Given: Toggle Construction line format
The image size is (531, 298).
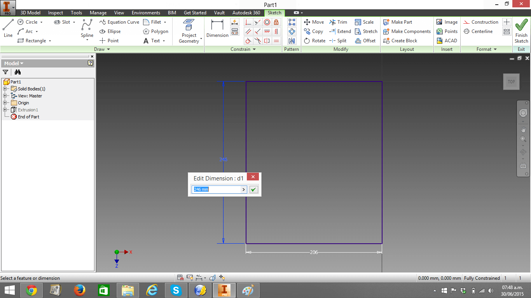Looking at the screenshot, I should (x=481, y=22).
